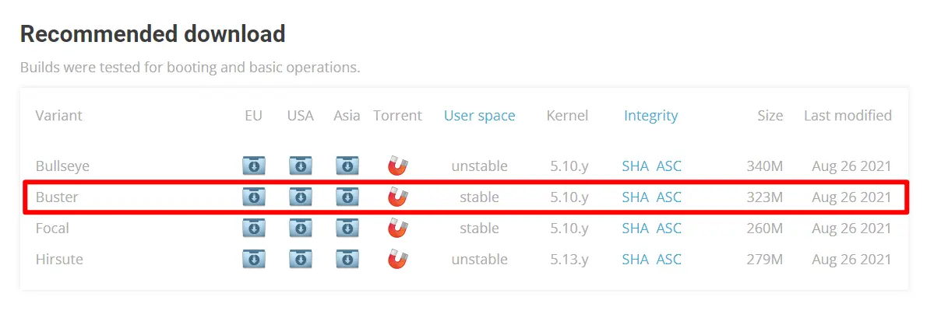Select the Buster variant row

[x=465, y=197]
